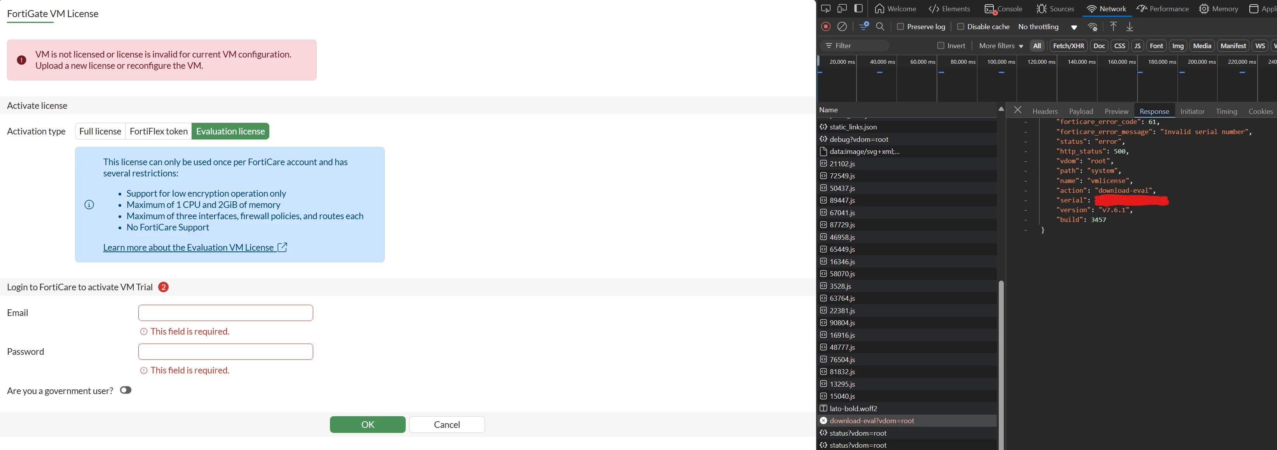Expand More filters dropdown

tap(1001, 45)
